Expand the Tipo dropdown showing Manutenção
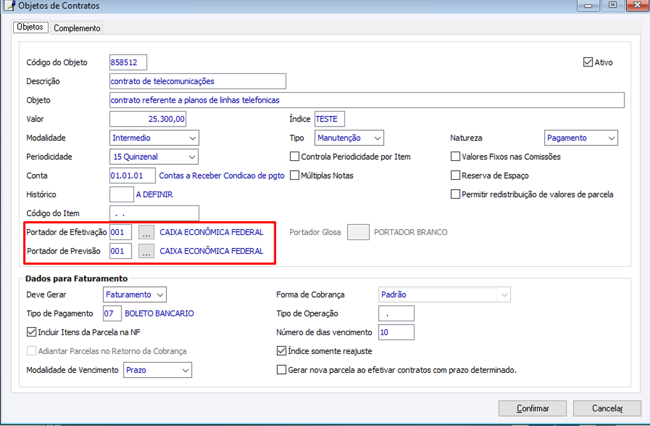This screenshot has height=426, width=650. click(x=349, y=138)
